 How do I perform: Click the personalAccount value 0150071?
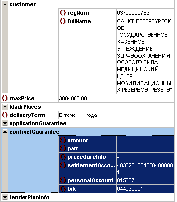click(127, 180)
